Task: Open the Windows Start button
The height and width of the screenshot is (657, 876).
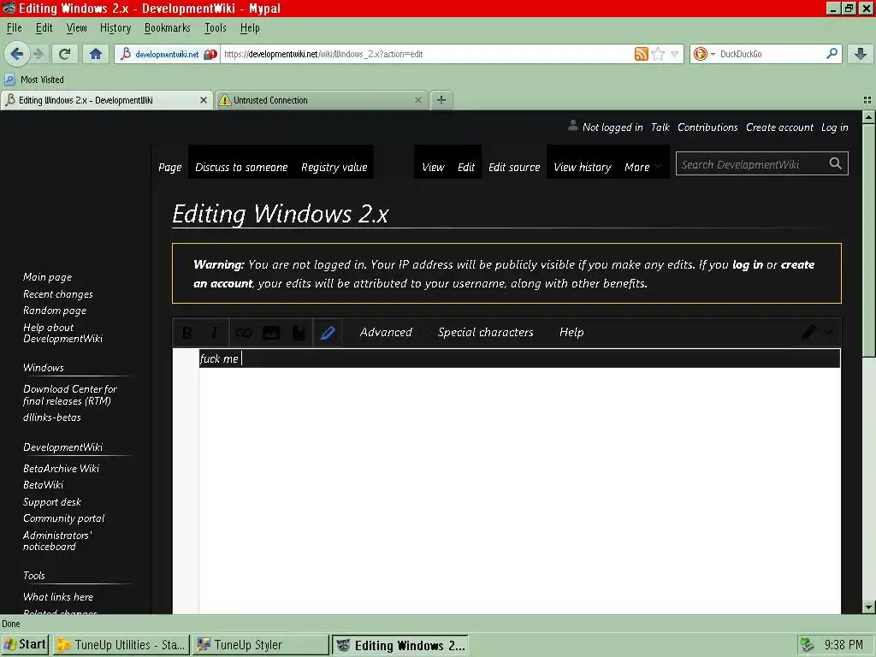Action: click(25, 645)
